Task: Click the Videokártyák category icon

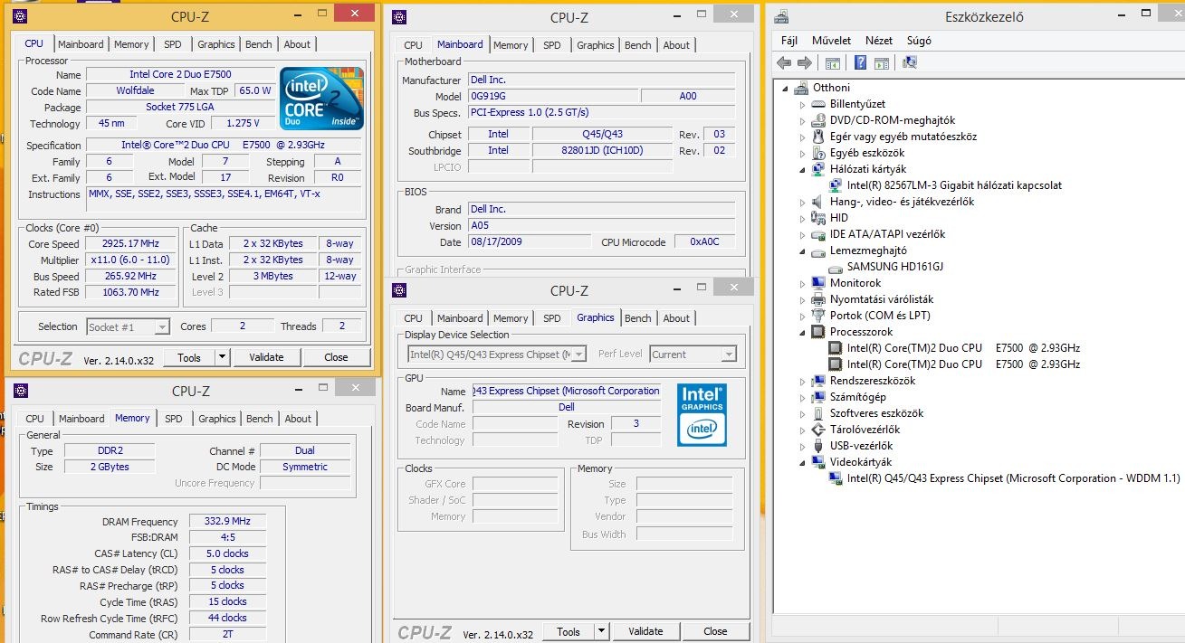Action: [x=818, y=462]
